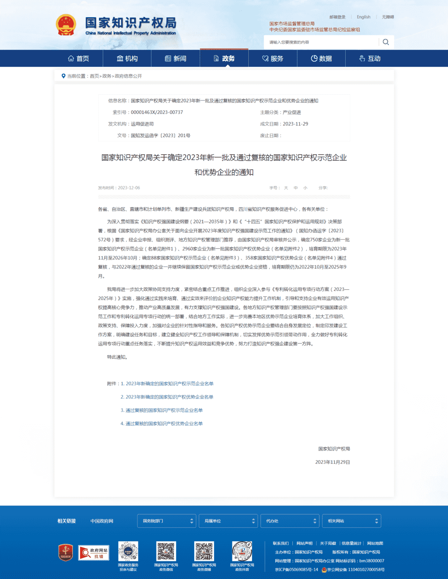Open the 数据 tab in the main navigation

321,58
